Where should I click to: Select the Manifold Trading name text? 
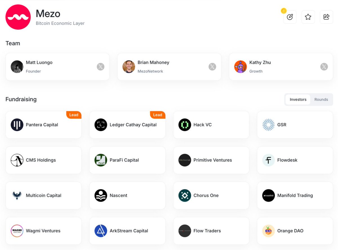point(295,195)
